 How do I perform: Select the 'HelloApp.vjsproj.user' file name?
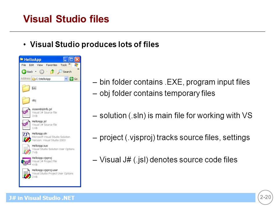[x=45, y=170]
